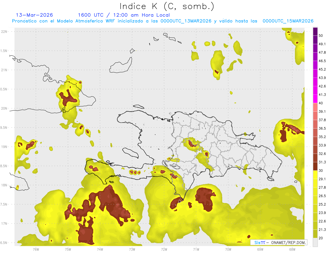
Task: Select the gray legend swatch below 20
Action: click(315, 242)
